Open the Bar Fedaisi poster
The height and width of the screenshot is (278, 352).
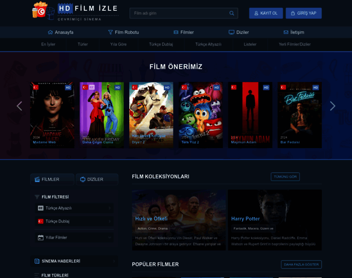point(300,115)
